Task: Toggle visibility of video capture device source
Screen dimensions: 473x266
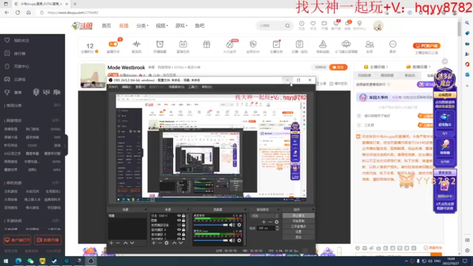Action: point(179,225)
